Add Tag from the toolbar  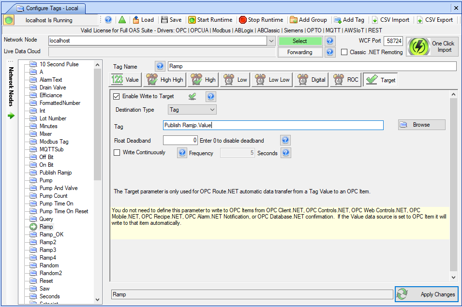tap(349, 20)
